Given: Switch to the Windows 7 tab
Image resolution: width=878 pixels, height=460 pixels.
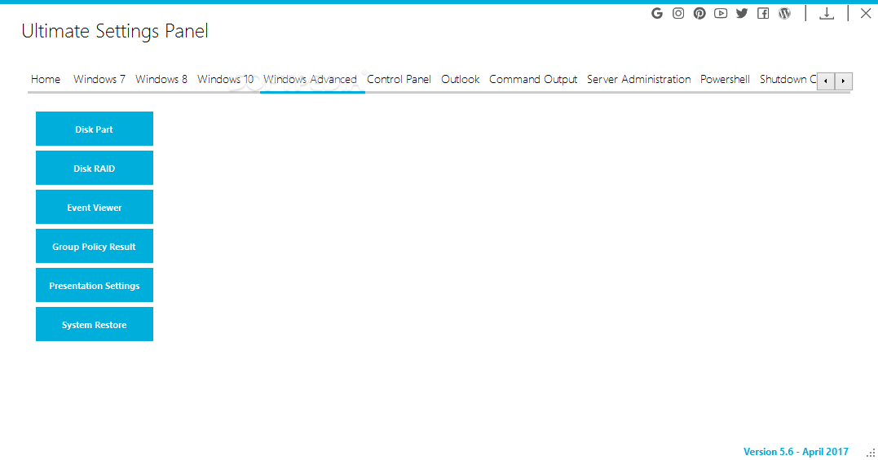Looking at the screenshot, I should click(x=99, y=79).
